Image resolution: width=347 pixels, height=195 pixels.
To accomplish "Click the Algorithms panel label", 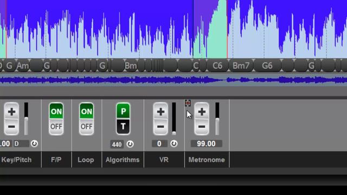I will point(123,160).
